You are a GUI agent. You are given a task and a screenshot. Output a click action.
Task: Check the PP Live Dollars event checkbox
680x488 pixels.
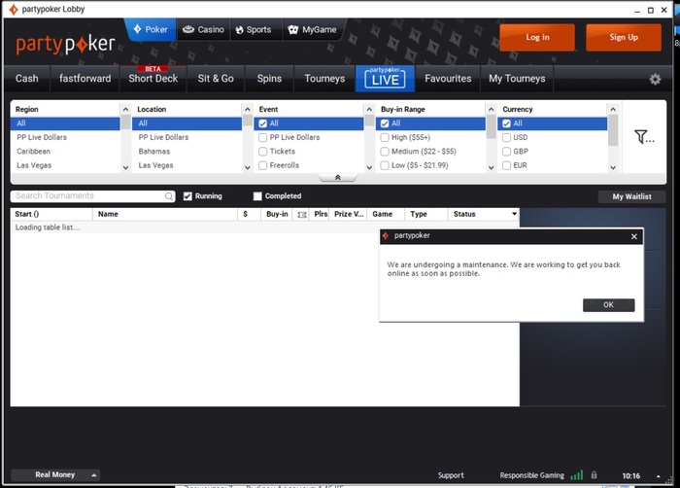coord(263,138)
